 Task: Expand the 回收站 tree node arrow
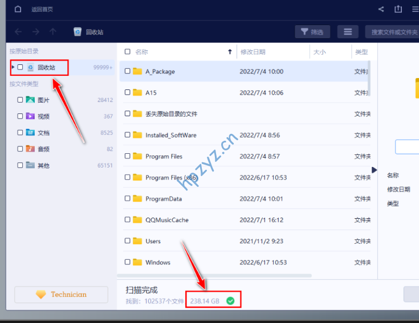point(13,67)
